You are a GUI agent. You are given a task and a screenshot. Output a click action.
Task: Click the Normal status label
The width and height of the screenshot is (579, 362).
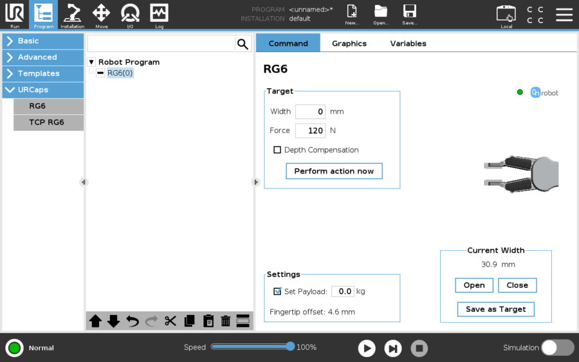click(41, 348)
